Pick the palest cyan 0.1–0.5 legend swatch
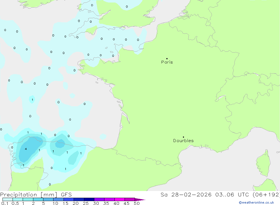 pos(8,199)
